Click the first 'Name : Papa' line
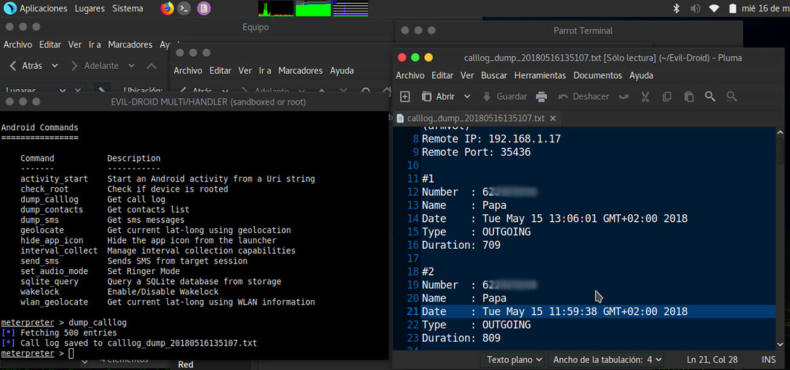Image resolution: width=790 pixels, height=370 pixels. 464,205
